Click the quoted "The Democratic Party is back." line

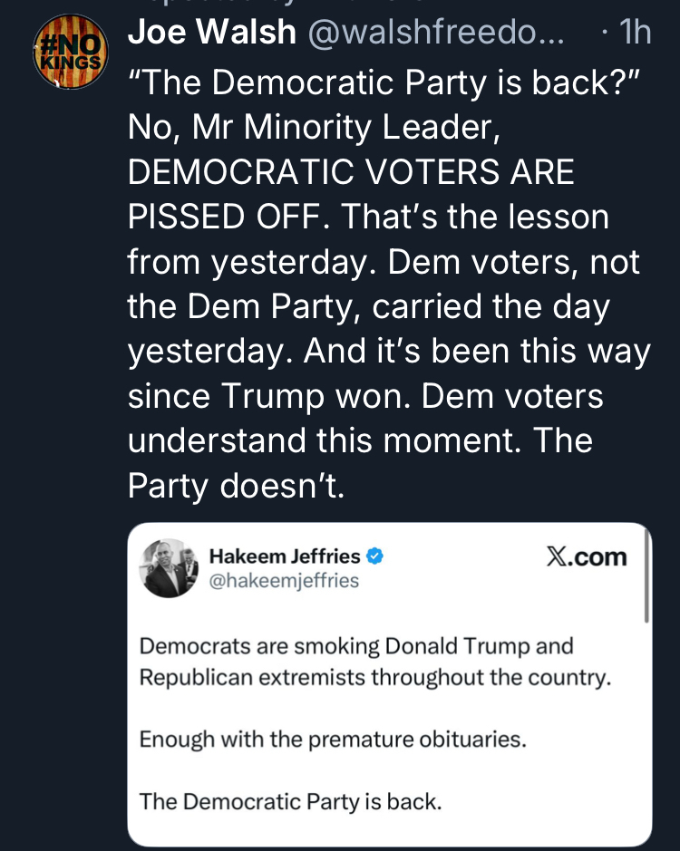[290, 800]
